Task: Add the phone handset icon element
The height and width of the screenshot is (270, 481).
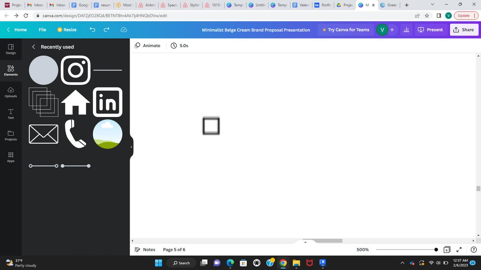Action: (76, 134)
